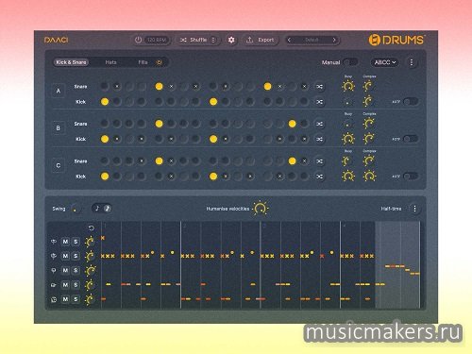Mute the ride cymbal track
The width and height of the screenshot is (472, 354).
(65, 271)
